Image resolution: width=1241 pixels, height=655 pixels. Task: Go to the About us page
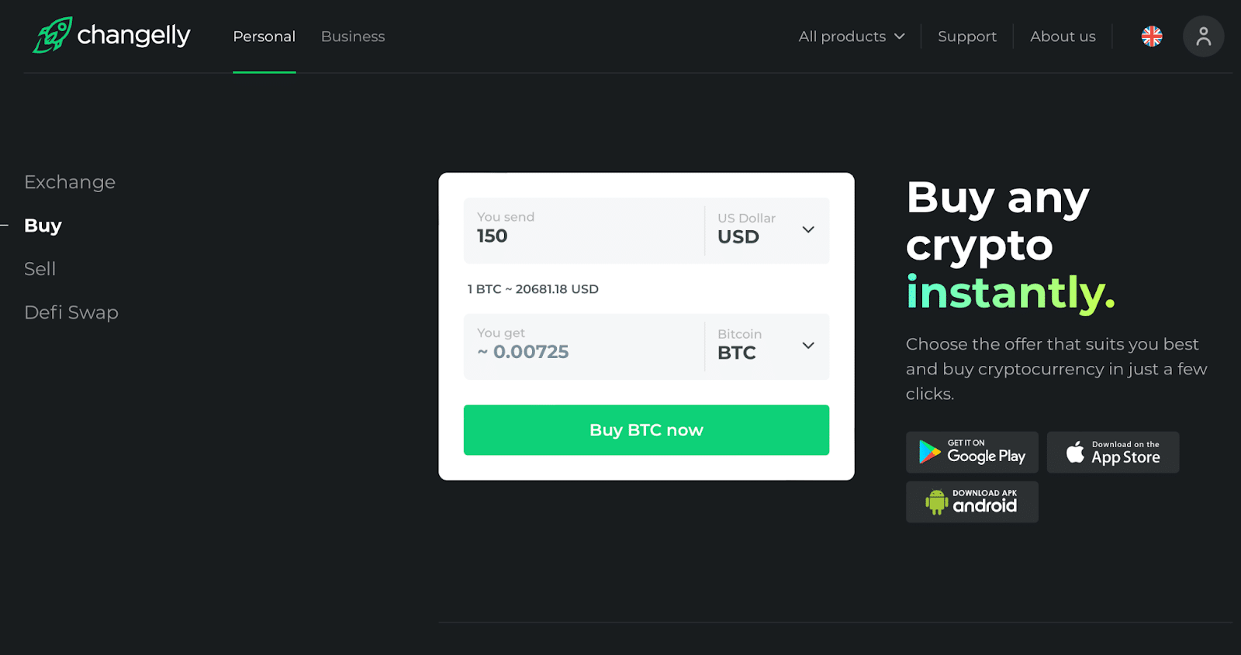[x=1063, y=36]
